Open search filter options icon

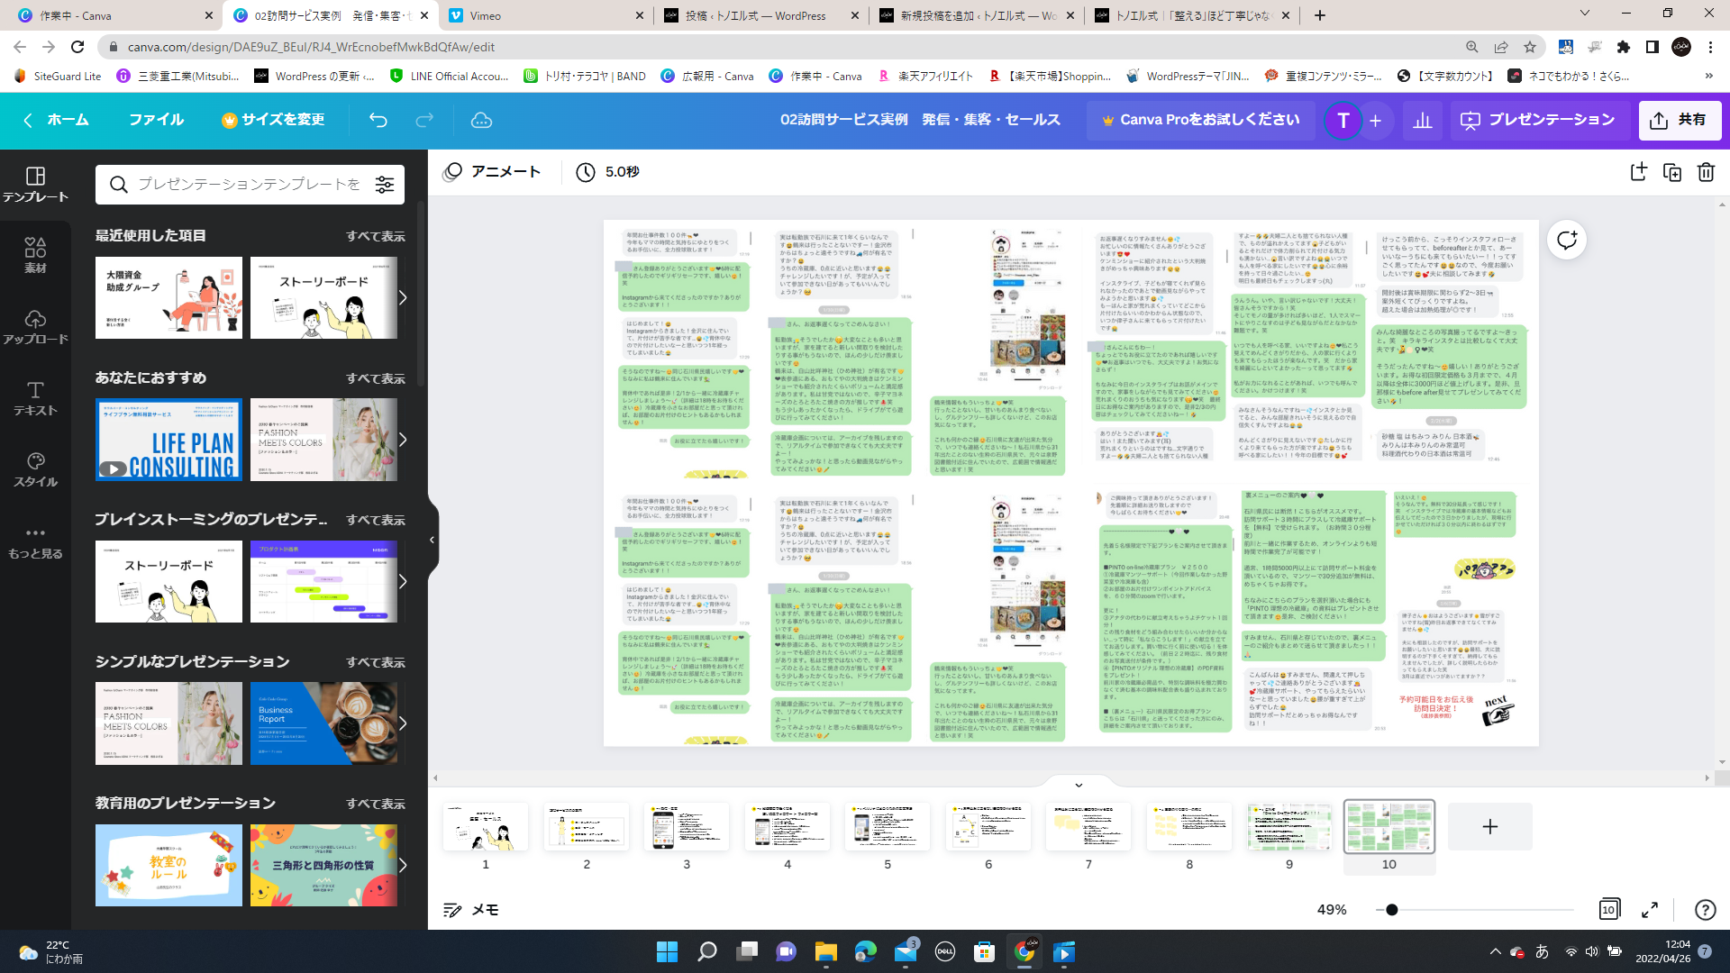tap(385, 185)
